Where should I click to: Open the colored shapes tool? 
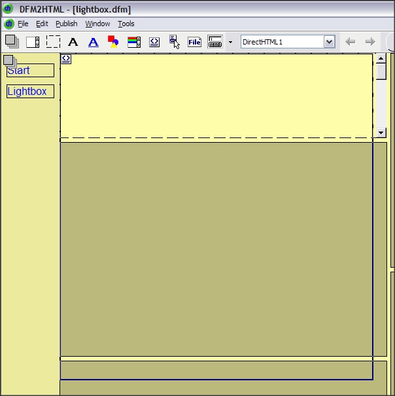[113, 42]
